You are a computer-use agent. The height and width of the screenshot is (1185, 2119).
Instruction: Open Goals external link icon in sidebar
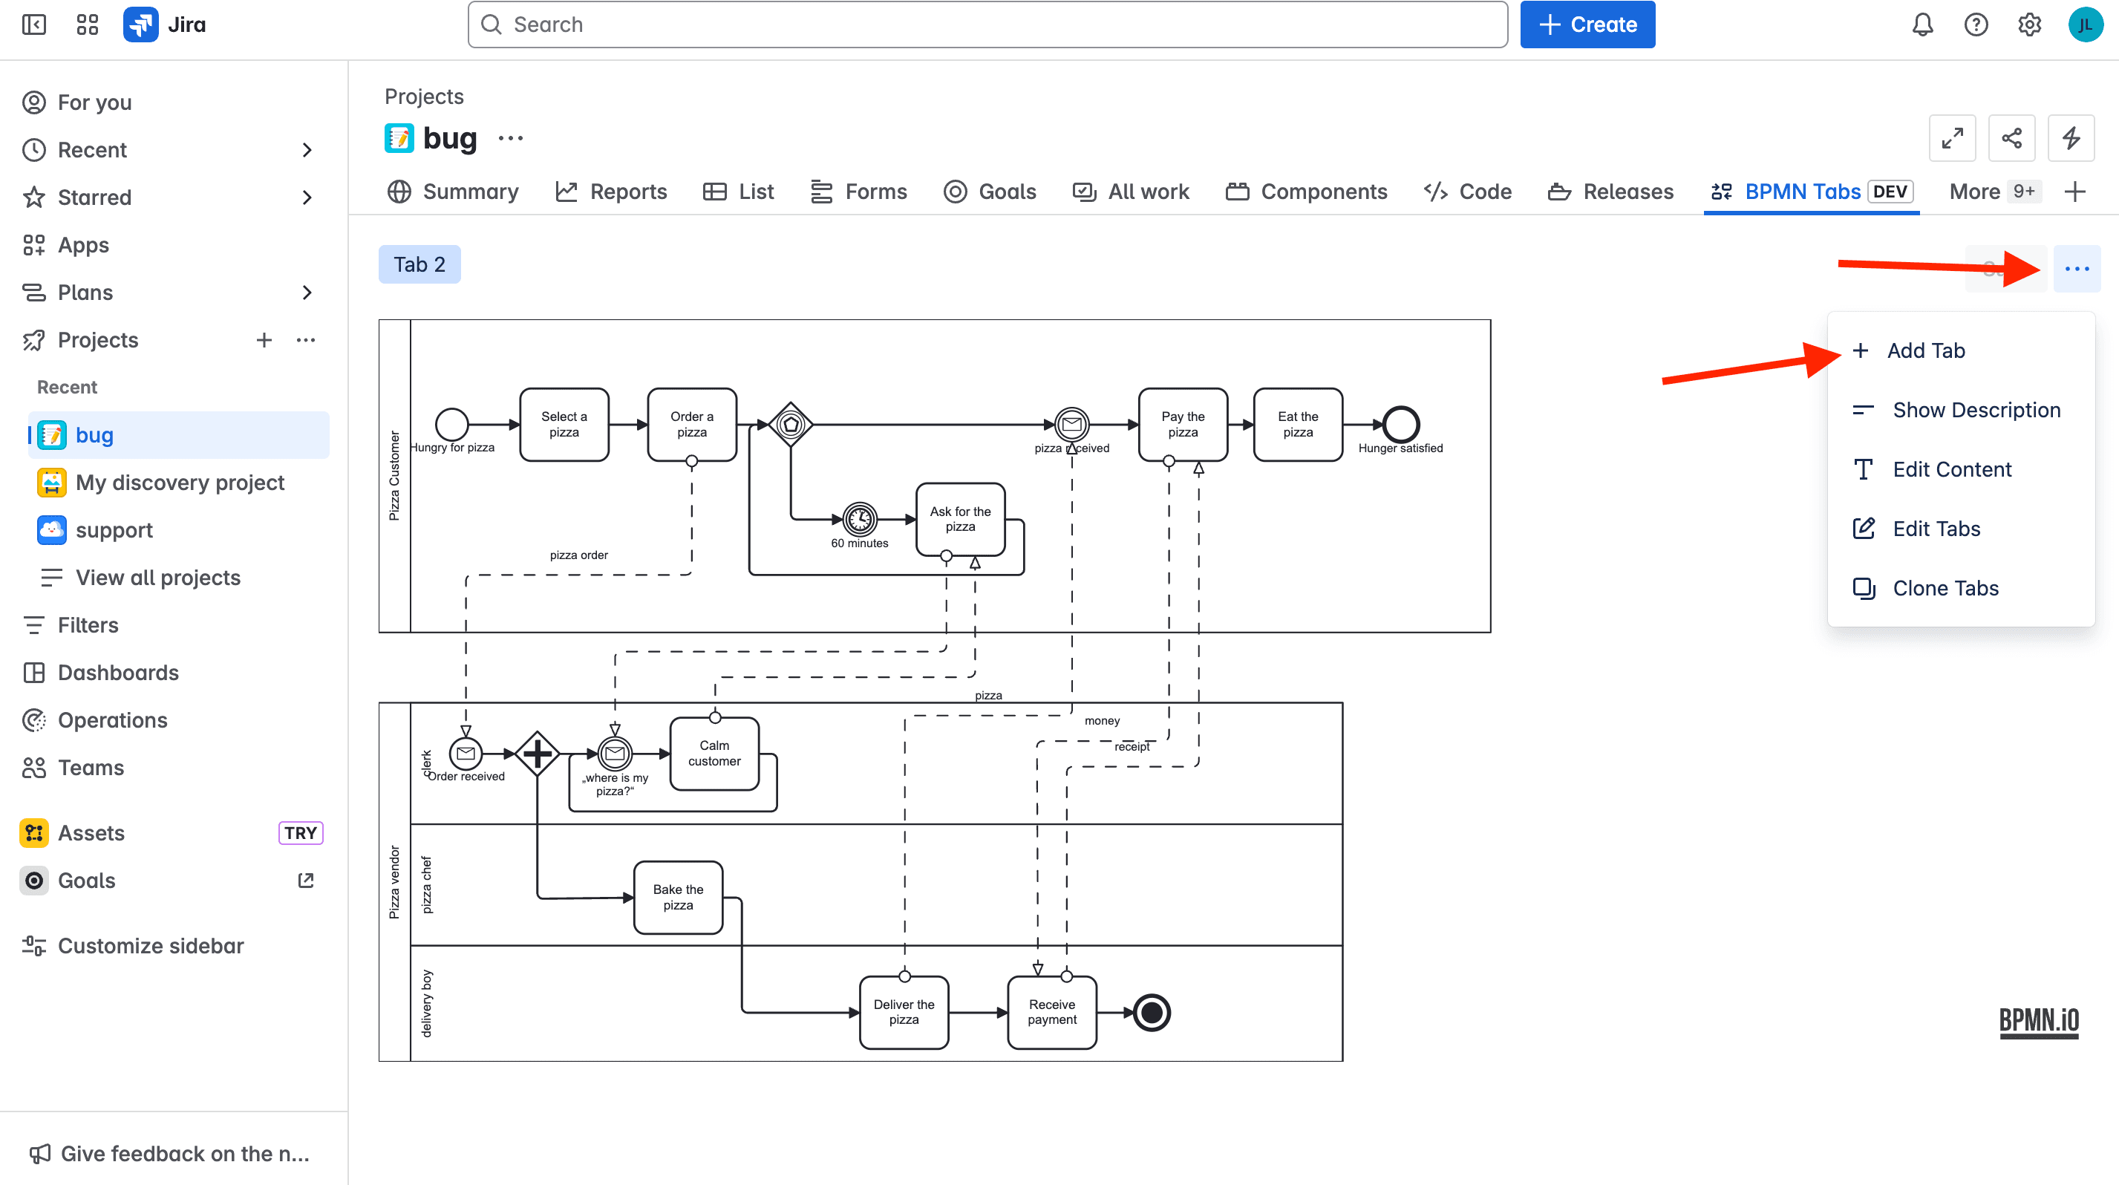pos(306,880)
